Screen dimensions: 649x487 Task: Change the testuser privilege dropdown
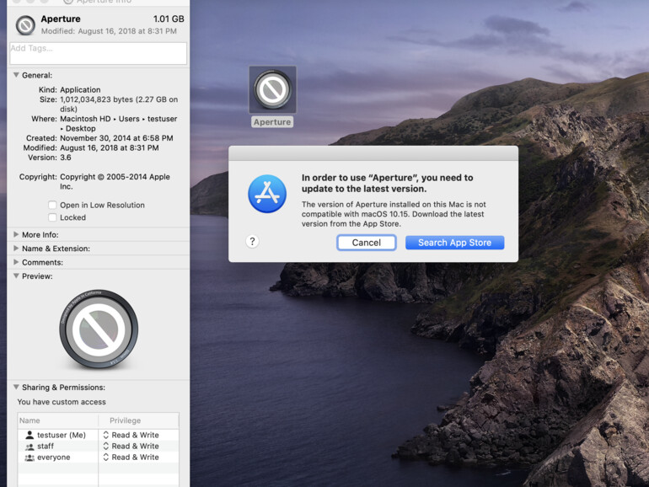pyautogui.click(x=131, y=436)
